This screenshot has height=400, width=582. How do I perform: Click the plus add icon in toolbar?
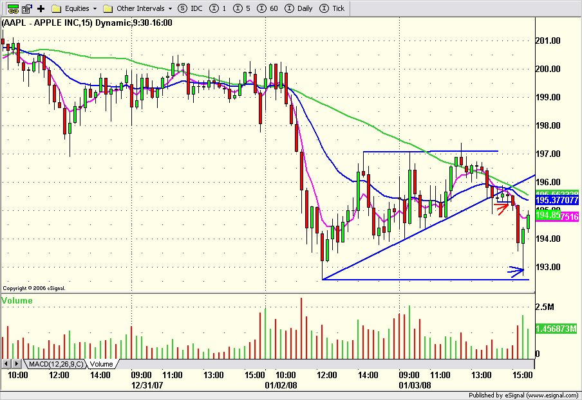[x=41, y=8]
